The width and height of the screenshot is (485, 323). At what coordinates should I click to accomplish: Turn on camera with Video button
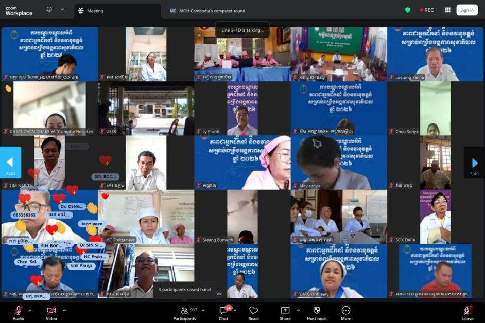coord(51,311)
